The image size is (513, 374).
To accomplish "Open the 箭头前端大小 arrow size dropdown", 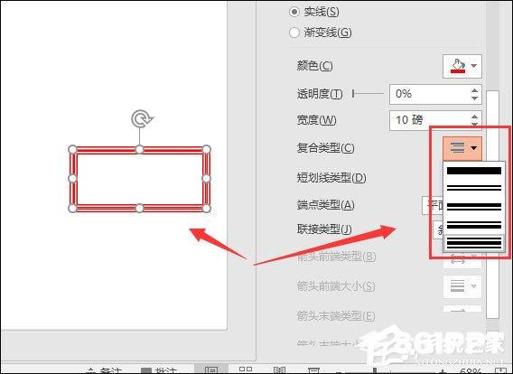I will tap(462, 286).
